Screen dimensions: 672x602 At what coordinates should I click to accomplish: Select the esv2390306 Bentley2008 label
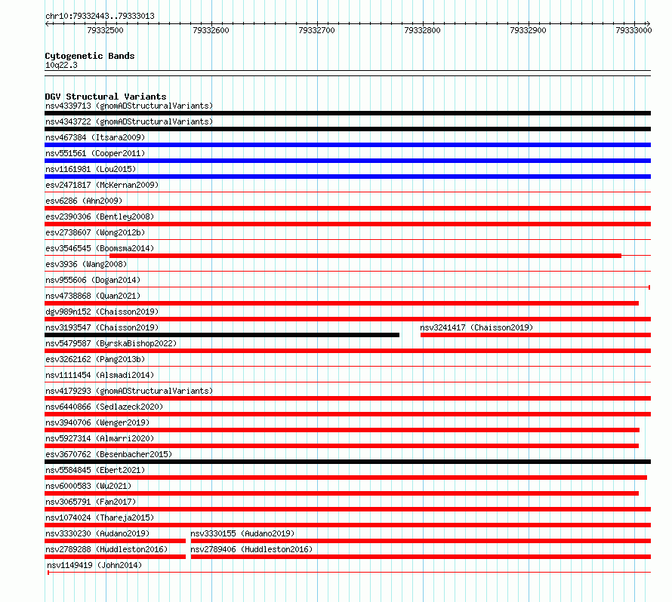[100, 217]
